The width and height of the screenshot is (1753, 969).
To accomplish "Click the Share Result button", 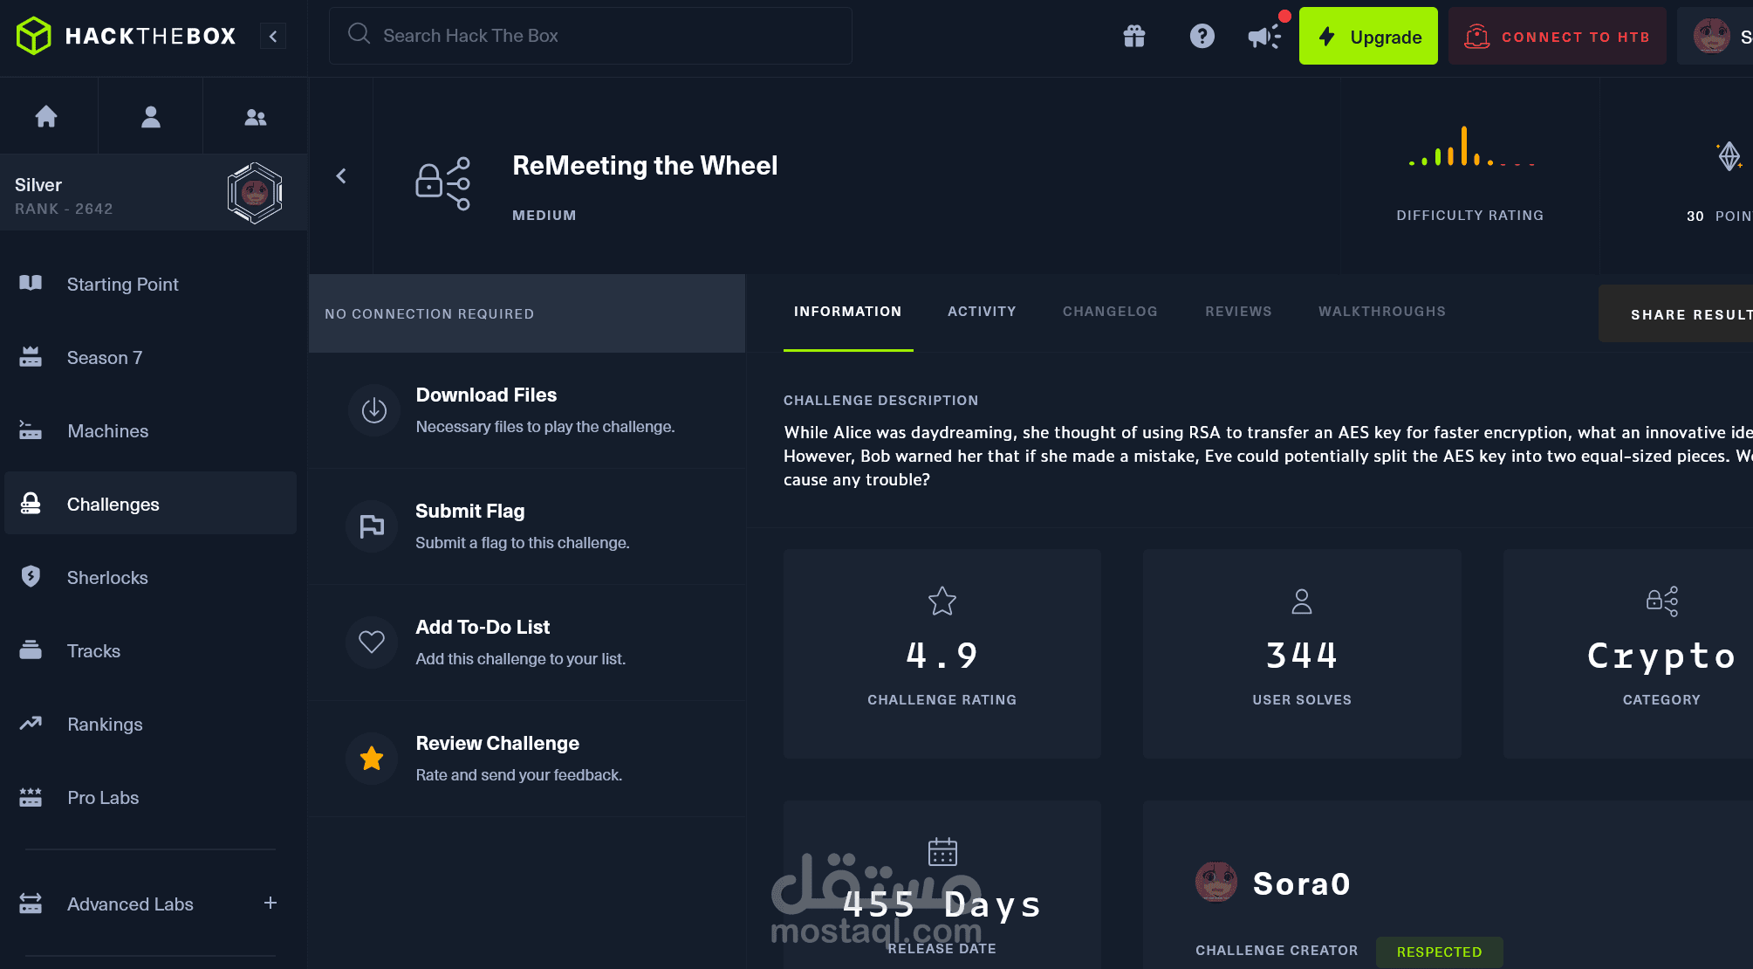I will coord(1675,313).
